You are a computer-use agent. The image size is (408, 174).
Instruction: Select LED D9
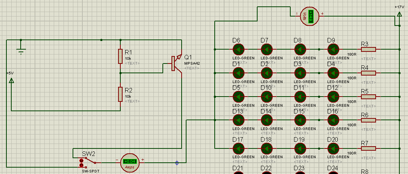[x=333, y=49]
